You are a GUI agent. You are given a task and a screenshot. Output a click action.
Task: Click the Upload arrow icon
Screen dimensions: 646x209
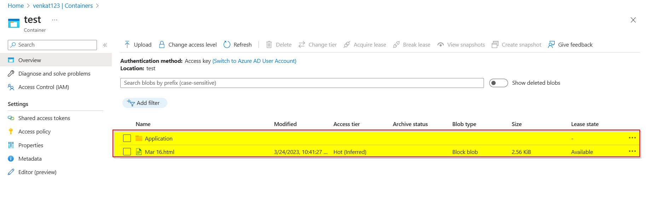[x=127, y=44]
